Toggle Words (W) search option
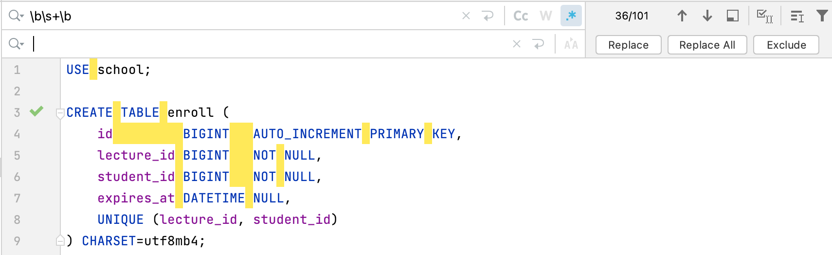832x255 pixels. click(546, 16)
